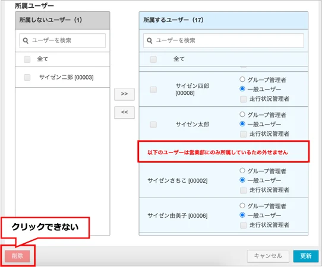
Task: Select グループ管理者 radio for サイゼン太郎
Action: [x=242, y=115]
